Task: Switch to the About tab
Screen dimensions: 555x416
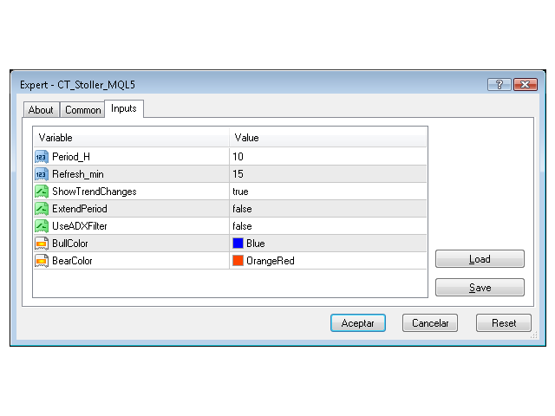Action: tap(41, 110)
